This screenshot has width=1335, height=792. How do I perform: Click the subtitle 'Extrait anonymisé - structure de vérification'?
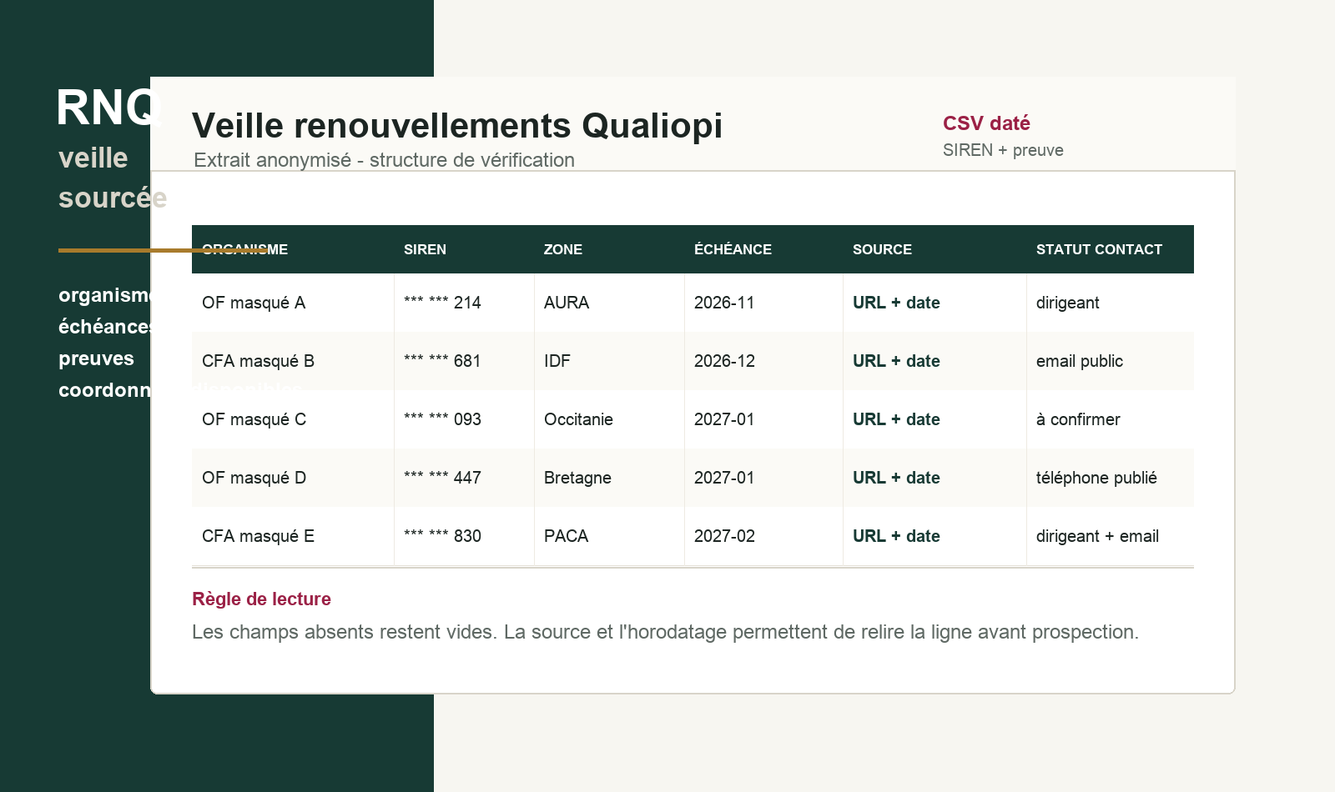[384, 160]
